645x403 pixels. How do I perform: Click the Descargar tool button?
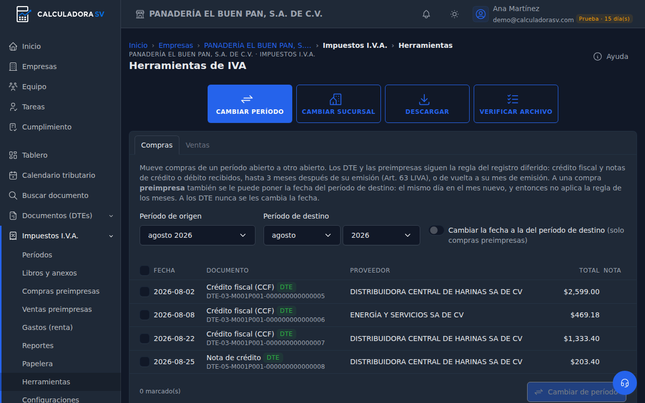(x=427, y=104)
